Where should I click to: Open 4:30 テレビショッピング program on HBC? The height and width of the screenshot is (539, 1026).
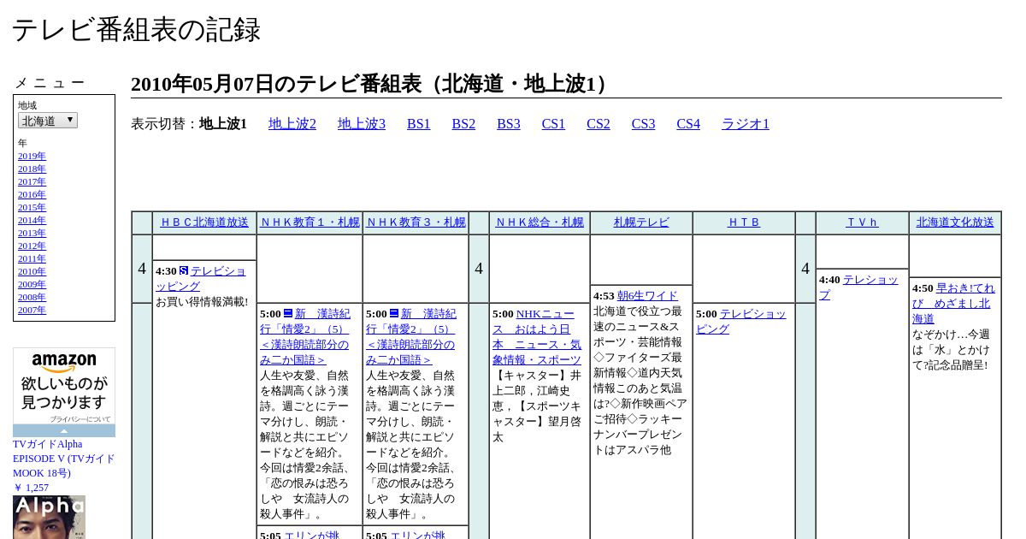(201, 279)
